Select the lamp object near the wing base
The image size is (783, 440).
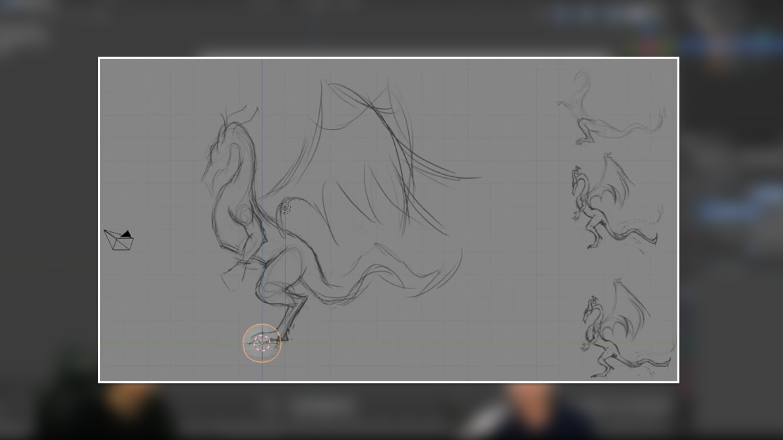pyautogui.click(x=285, y=209)
